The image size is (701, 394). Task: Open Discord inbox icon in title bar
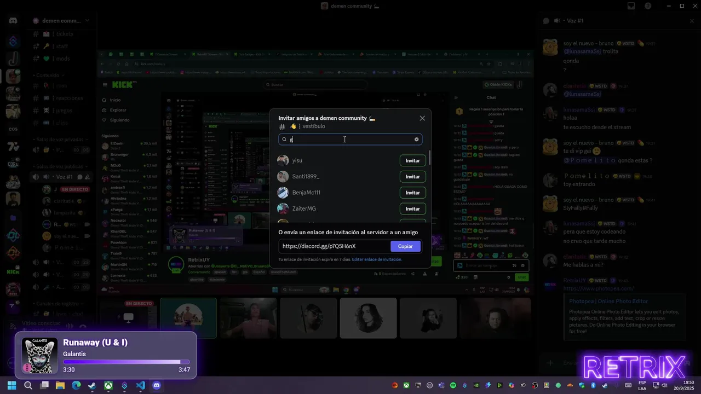coord(631,6)
